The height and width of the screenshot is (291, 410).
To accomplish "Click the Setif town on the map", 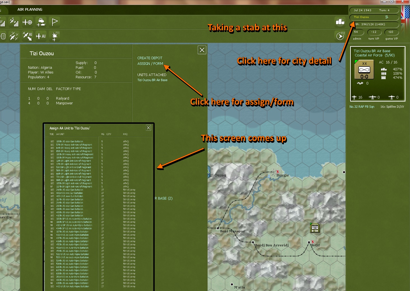I will (309, 242).
